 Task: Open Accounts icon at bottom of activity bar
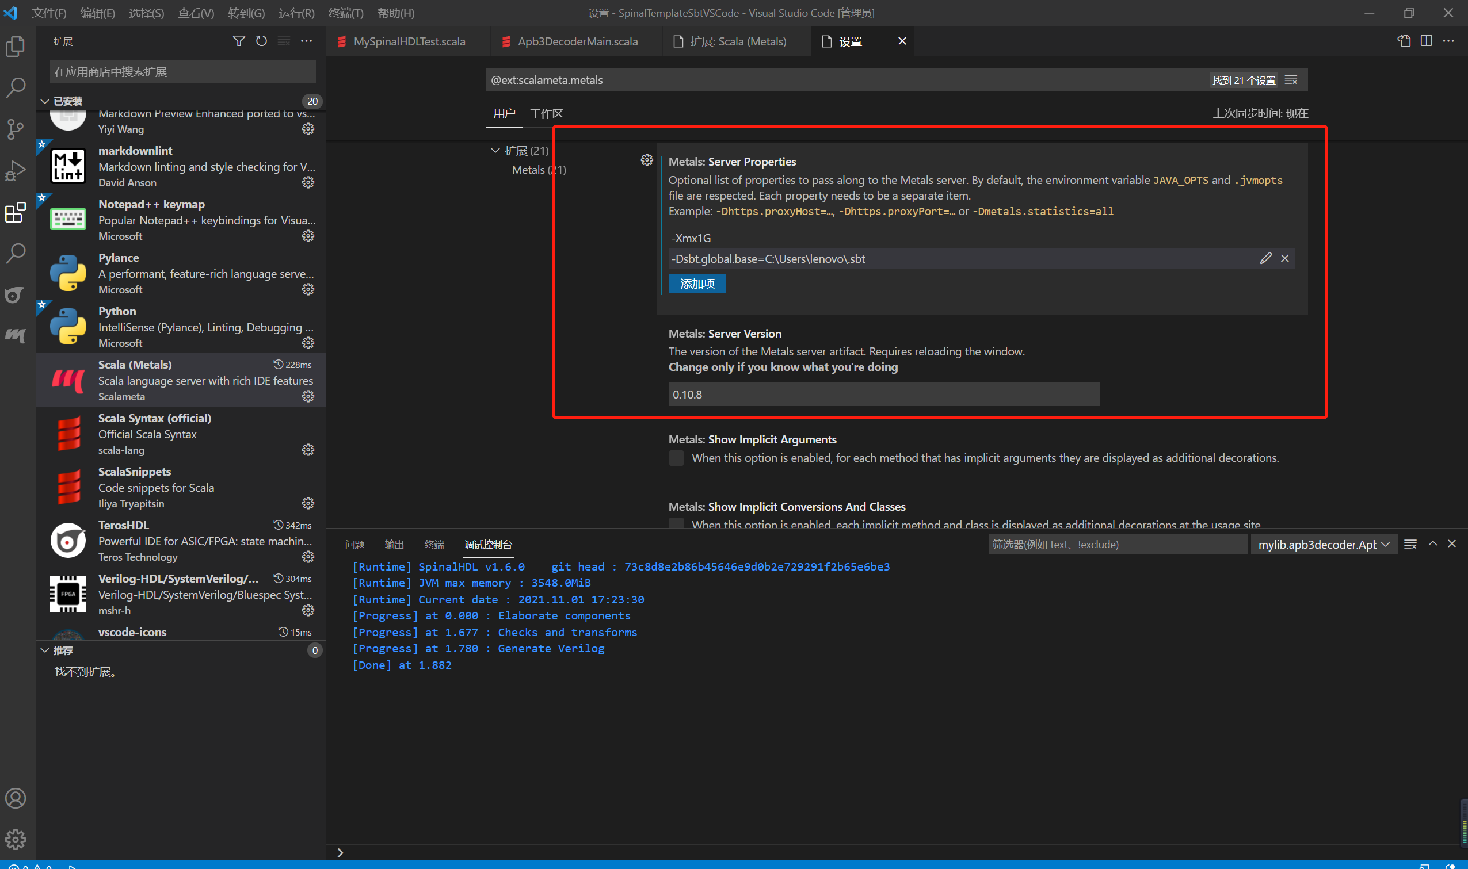tap(16, 798)
